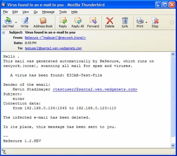
Task: Forward this message using the toolbar
Action: (93, 22)
